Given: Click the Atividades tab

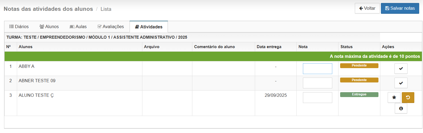Looking at the screenshot, I should (149, 27).
